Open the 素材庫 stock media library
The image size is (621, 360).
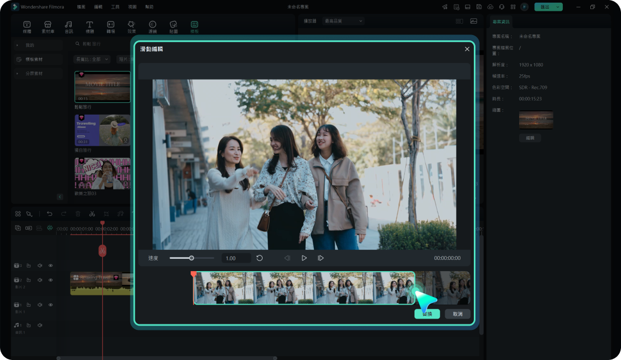[x=48, y=26]
